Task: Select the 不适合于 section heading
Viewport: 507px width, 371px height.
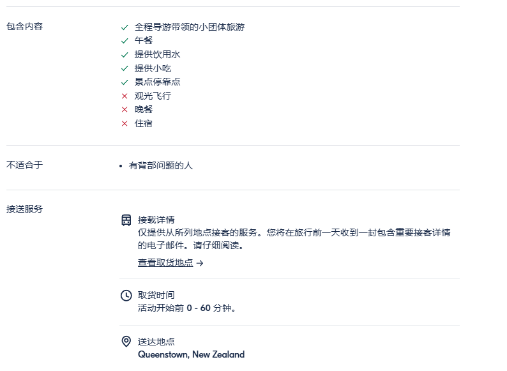Action: (24, 165)
